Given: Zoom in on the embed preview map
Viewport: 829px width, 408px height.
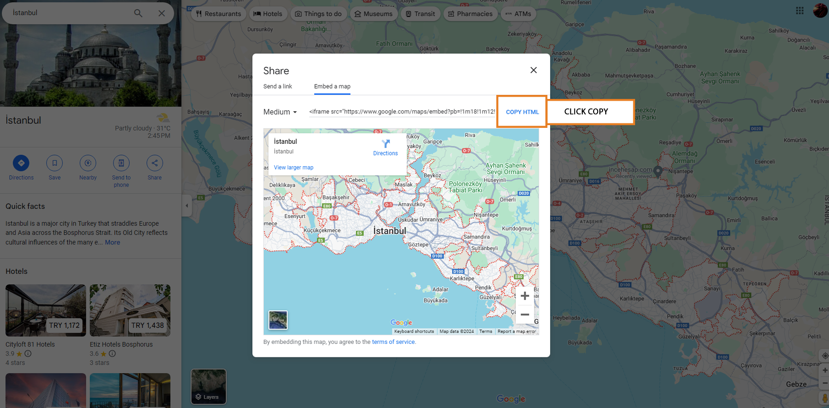Looking at the screenshot, I should [525, 296].
